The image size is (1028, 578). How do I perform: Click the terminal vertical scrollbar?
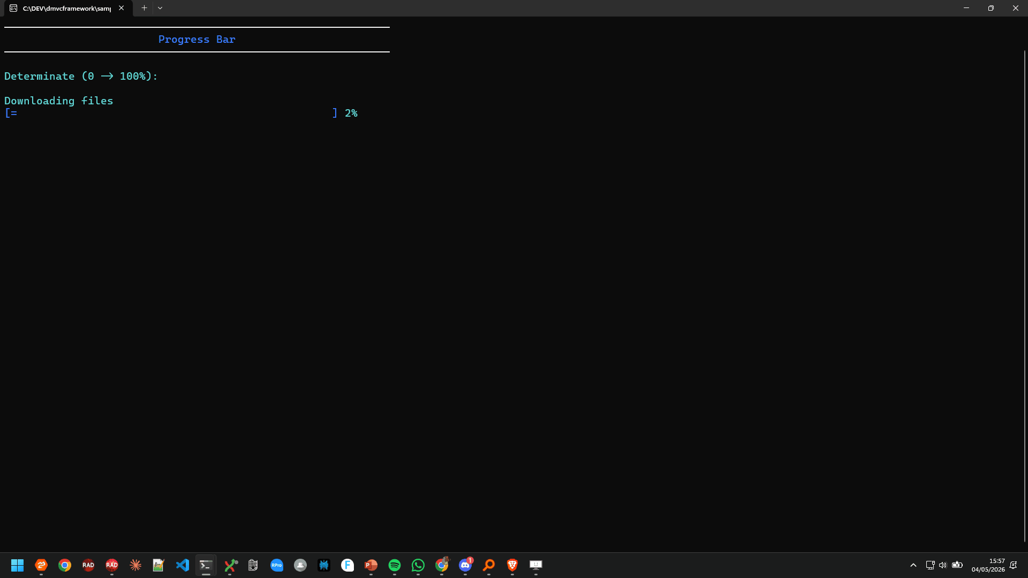point(1024,295)
